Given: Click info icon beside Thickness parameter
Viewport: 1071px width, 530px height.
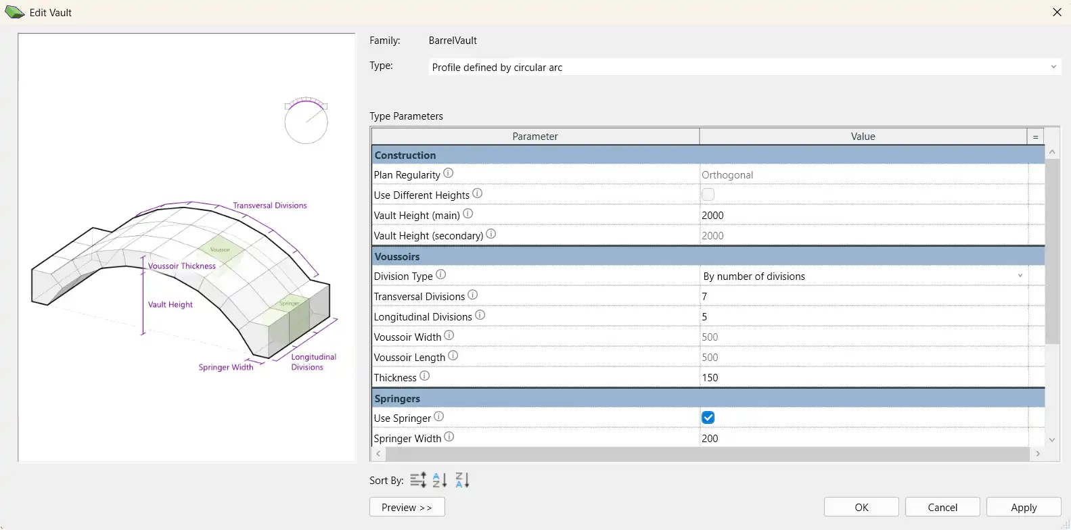Looking at the screenshot, I should click(x=424, y=377).
